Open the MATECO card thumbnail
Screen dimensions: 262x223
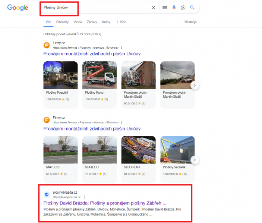(x=60, y=150)
